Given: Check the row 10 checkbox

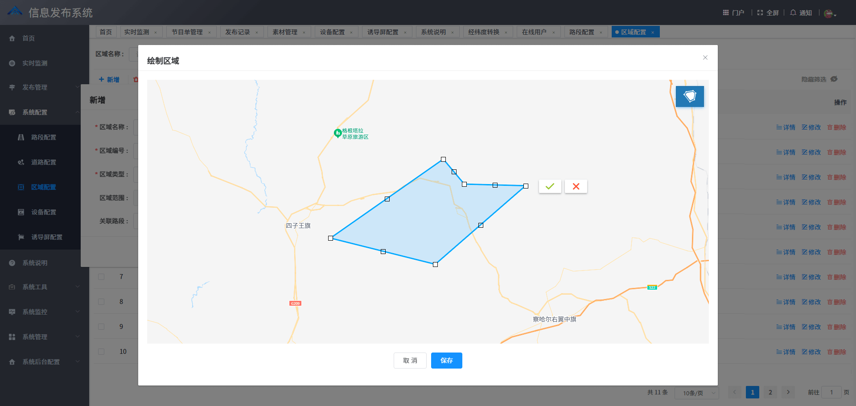Looking at the screenshot, I should 101,352.
